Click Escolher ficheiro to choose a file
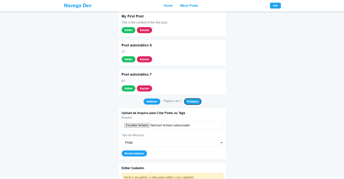344x179 pixels. pos(137,125)
